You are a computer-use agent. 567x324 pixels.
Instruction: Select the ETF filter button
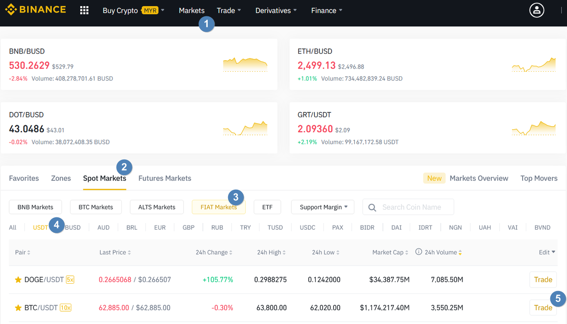pos(267,207)
